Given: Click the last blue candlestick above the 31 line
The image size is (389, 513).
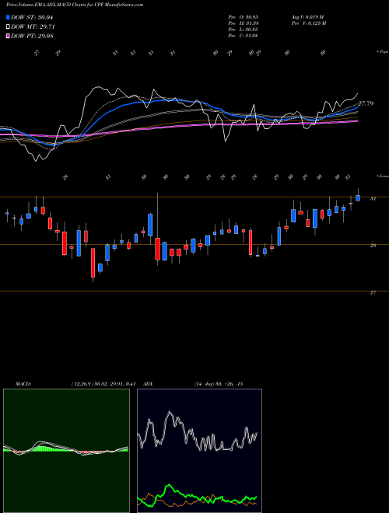Looking at the screenshot, I should 358,198.
